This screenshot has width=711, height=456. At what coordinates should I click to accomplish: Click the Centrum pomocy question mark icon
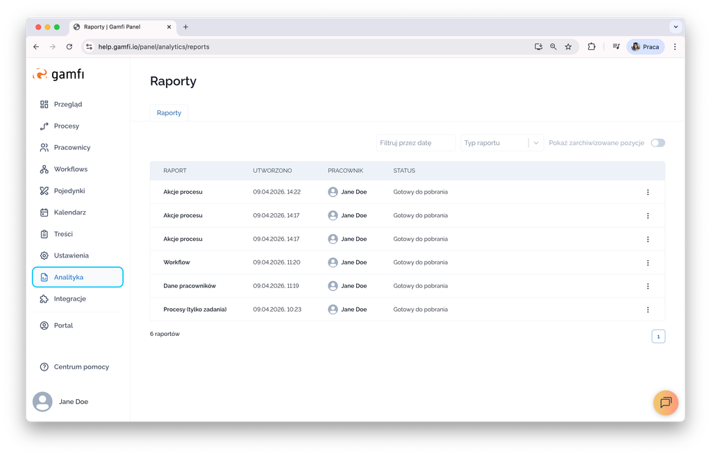[x=44, y=367]
